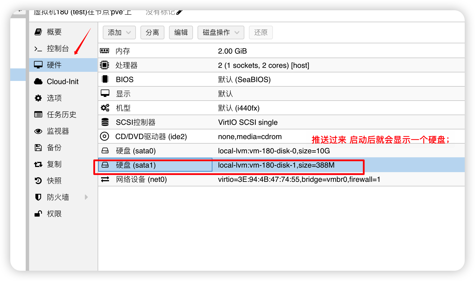Click the pencil icon to edit tags

tap(179, 12)
